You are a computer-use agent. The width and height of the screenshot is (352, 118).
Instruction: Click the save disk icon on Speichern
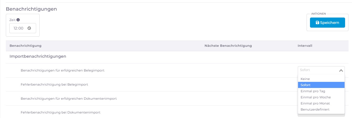317,23
